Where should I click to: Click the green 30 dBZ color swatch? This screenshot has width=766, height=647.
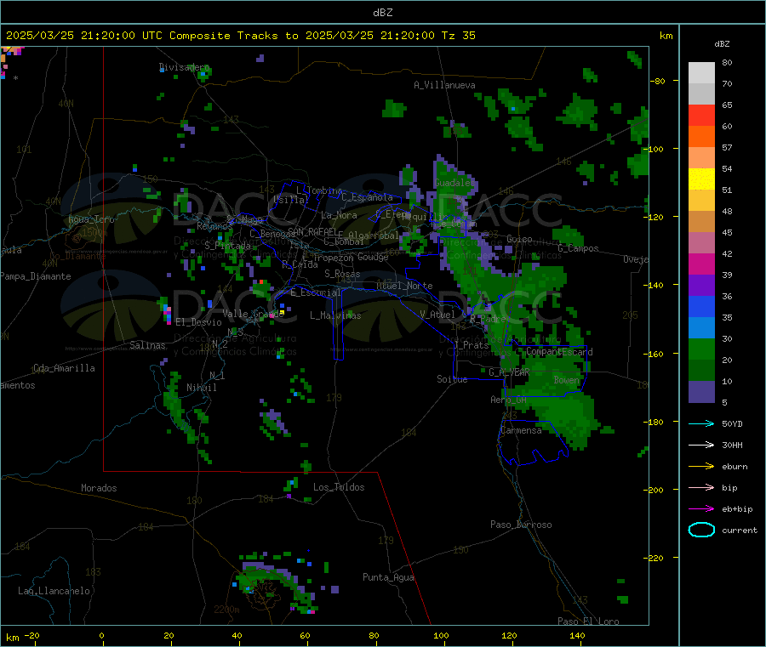tap(701, 349)
